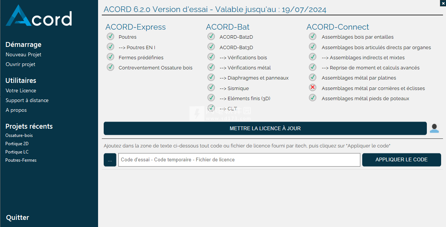This screenshot has height=227, width=446.
Task: Click the check icon for Fermes prédéfinies
Action: (x=110, y=57)
